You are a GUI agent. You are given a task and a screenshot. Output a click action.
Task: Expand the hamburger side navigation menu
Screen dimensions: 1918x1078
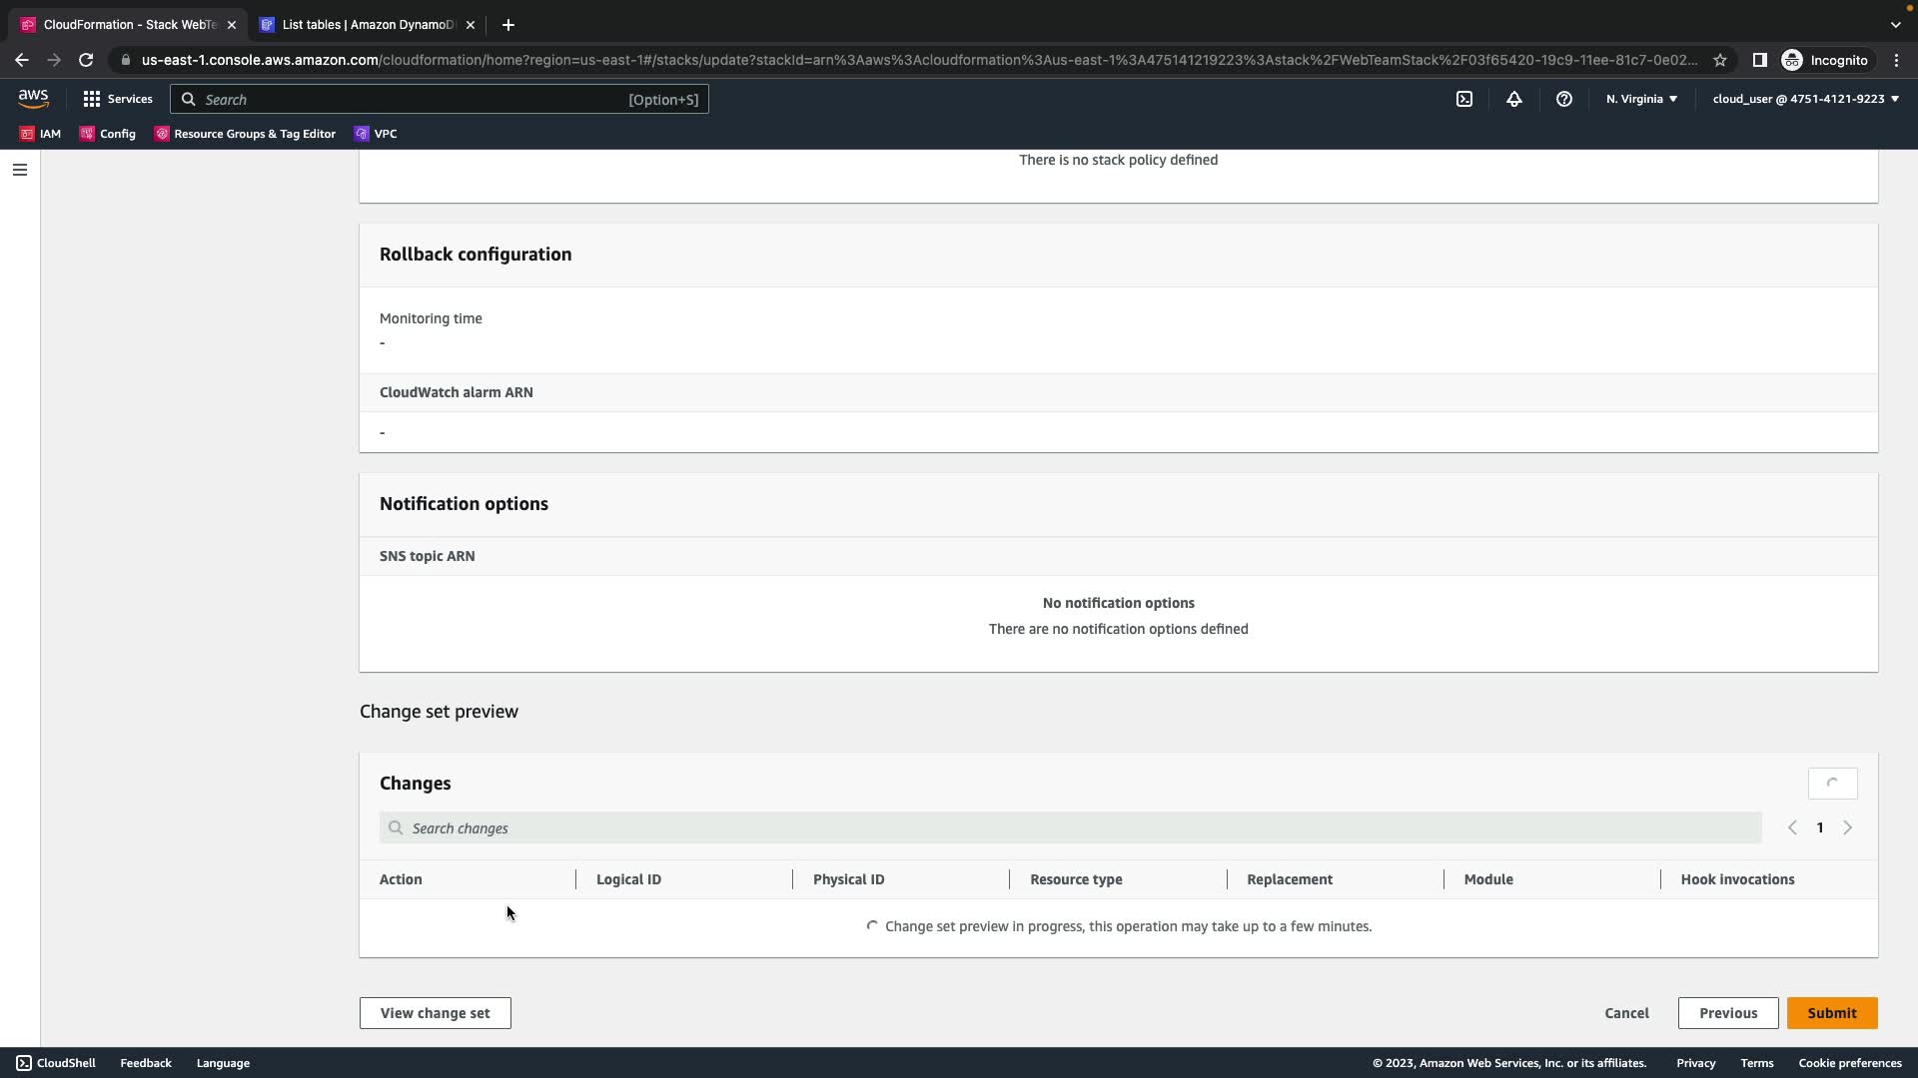(19, 170)
